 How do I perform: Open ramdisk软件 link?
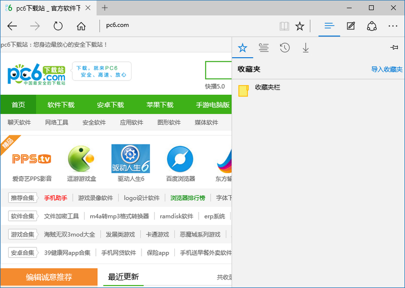[176, 216]
